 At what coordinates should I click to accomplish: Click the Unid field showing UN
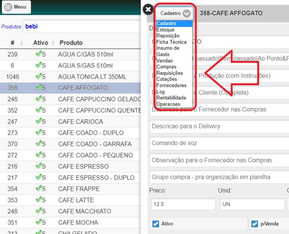[x=252, y=204]
